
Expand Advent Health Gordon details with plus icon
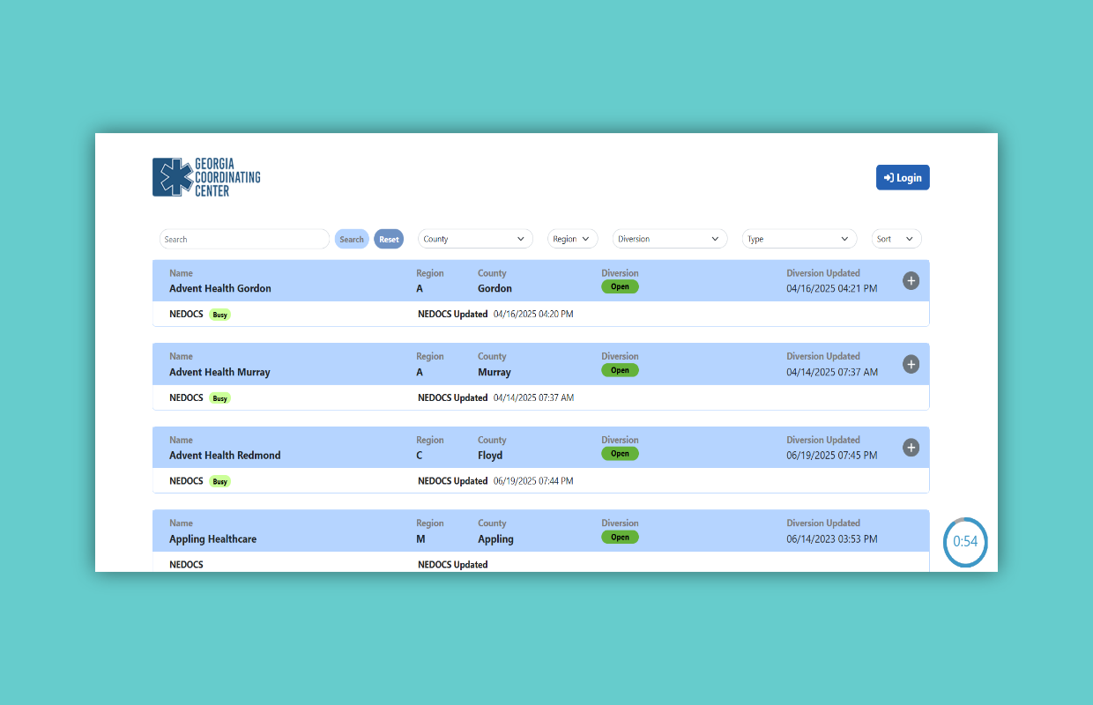[x=911, y=281]
